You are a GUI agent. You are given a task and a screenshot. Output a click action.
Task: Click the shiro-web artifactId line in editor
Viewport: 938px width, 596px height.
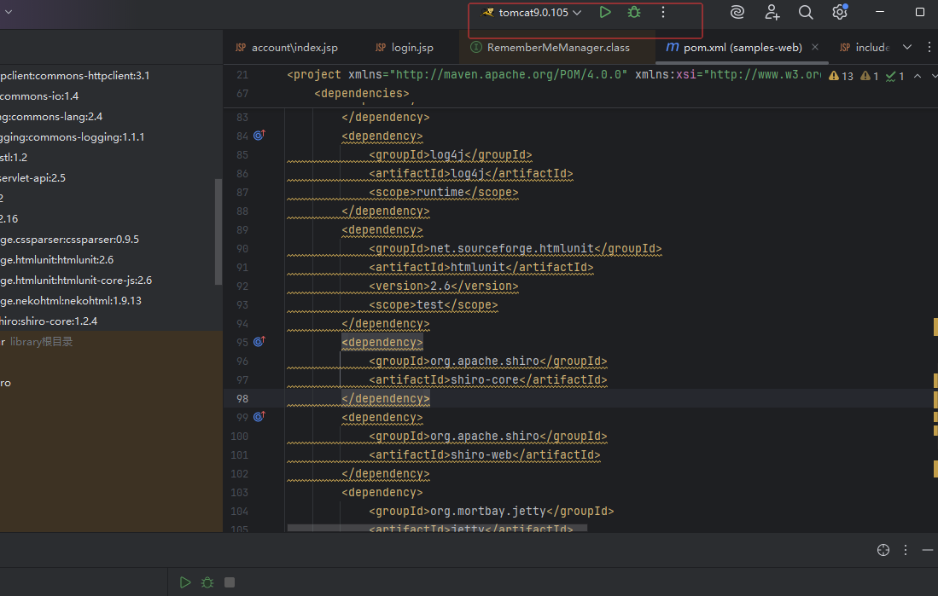point(484,455)
